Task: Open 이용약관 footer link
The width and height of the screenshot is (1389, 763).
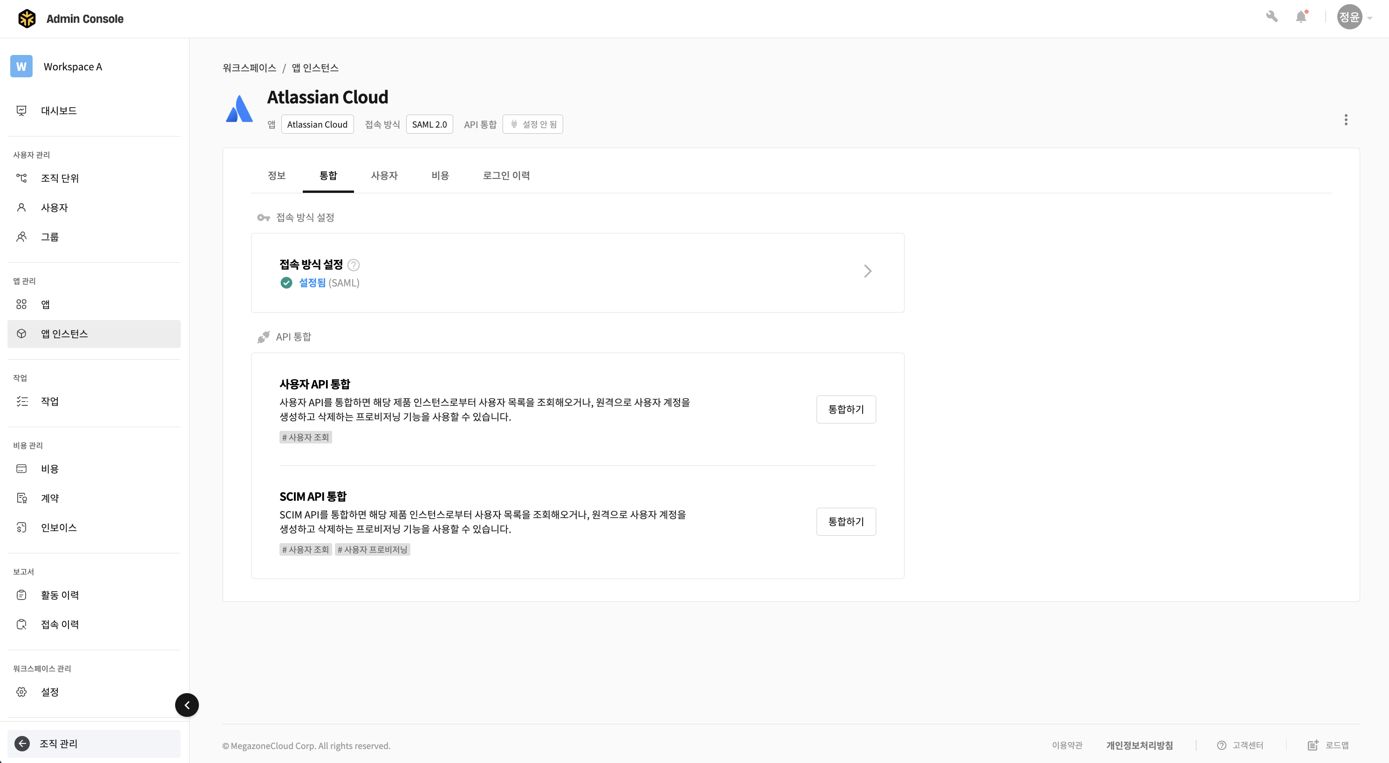Action: coord(1067,745)
